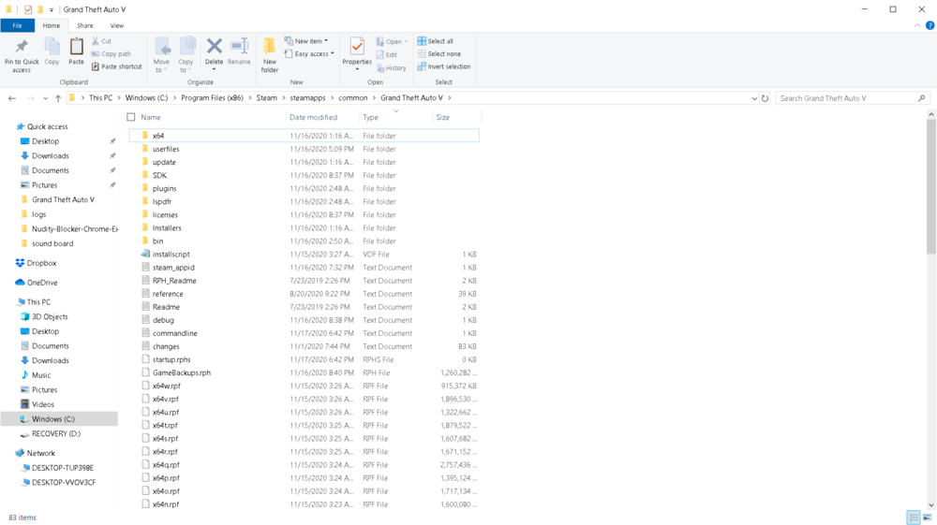The width and height of the screenshot is (937, 525).
Task: Select the startup.rphs file
Action: pyautogui.click(x=304, y=359)
